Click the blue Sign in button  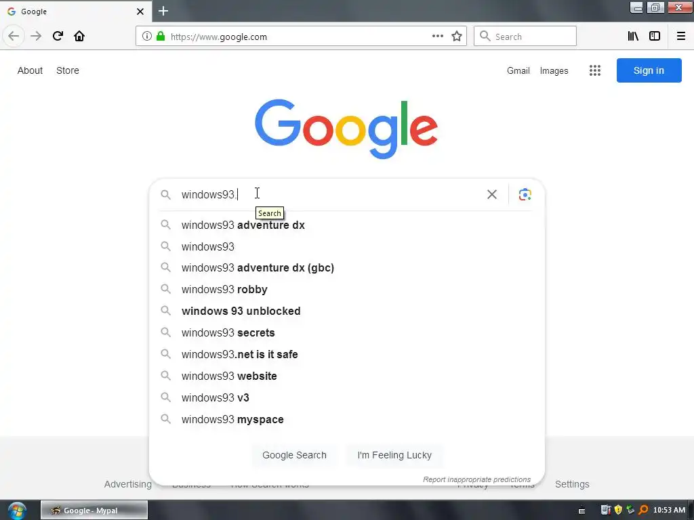point(649,70)
